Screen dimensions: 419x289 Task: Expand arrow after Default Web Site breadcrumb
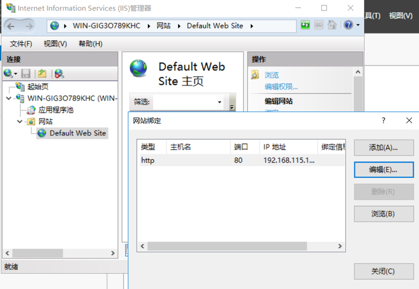point(251,26)
